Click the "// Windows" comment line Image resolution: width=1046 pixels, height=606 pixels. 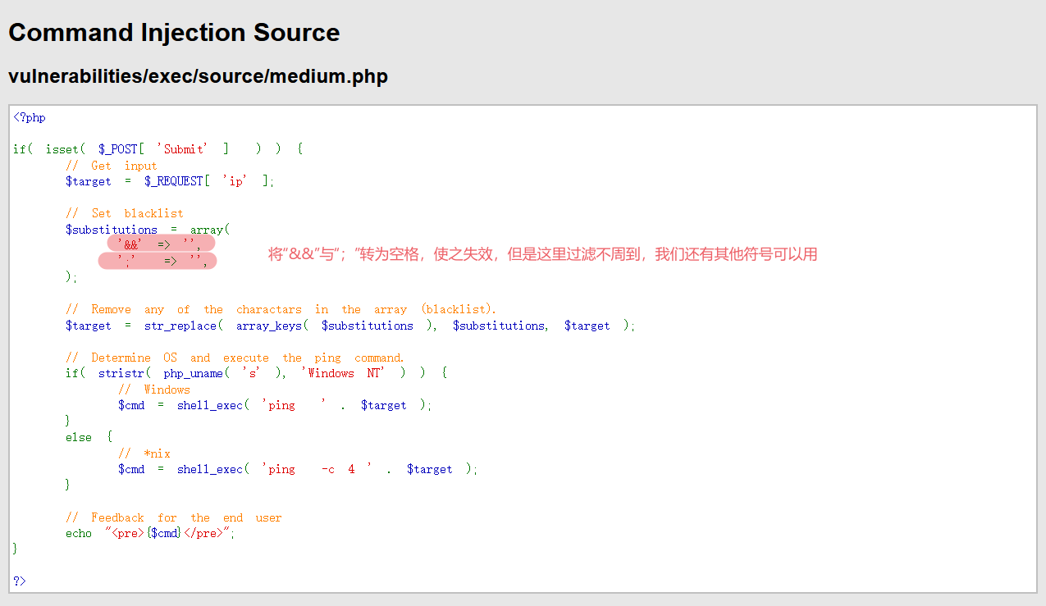click(x=153, y=390)
